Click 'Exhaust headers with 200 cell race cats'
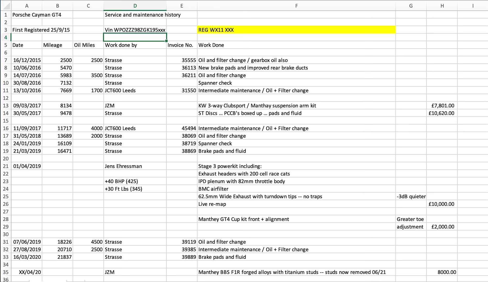Viewport: 488px width, 282px height. point(296,174)
